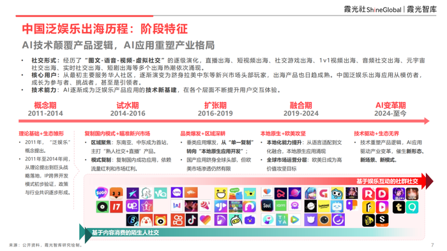The height and width of the screenshot is (251, 447).
Task: Select the blue-haired anime girl app icon
Action: pyautogui.click(x=310, y=193)
